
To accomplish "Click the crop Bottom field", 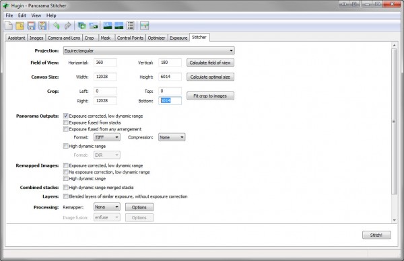I will [x=170, y=101].
